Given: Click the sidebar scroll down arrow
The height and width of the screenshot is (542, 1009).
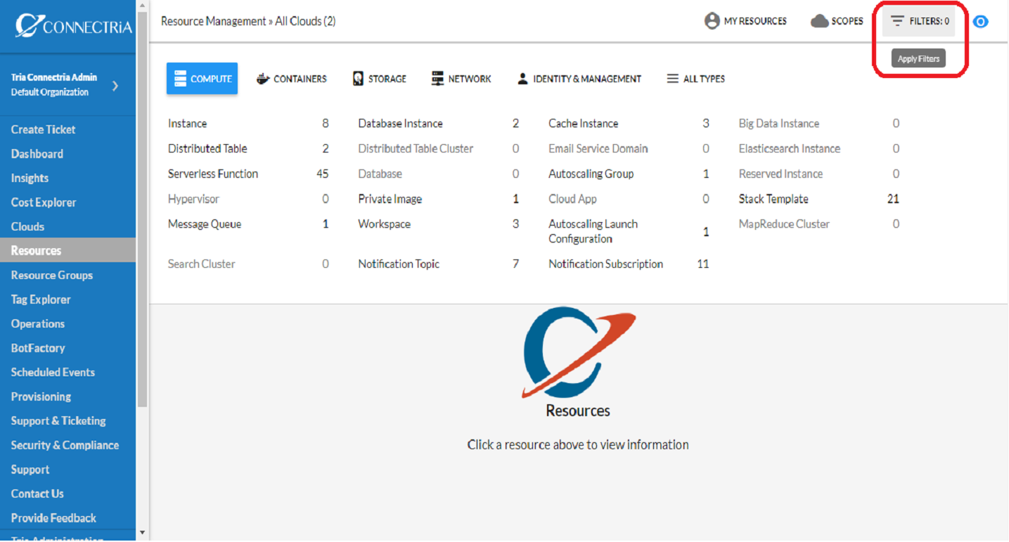Looking at the screenshot, I should pyautogui.click(x=143, y=533).
